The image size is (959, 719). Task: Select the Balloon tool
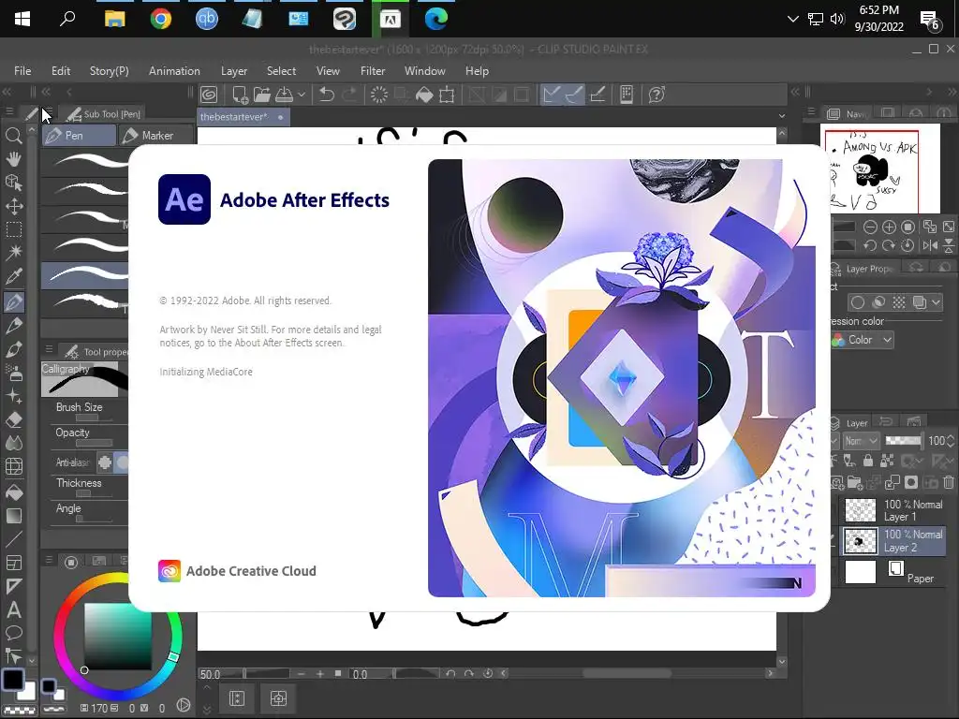[x=13, y=633]
